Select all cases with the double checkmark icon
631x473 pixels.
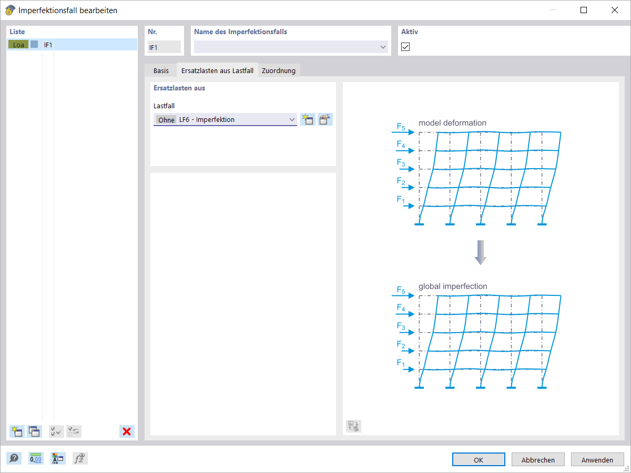pos(56,431)
